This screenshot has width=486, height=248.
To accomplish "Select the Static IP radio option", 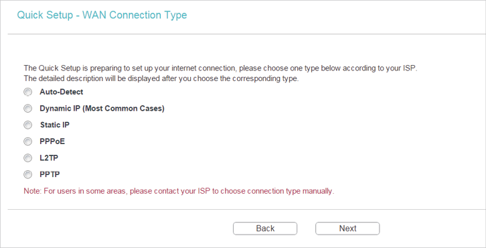I will (28, 125).
